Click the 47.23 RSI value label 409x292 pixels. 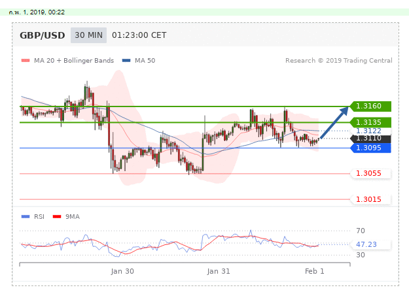coord(370,244)
